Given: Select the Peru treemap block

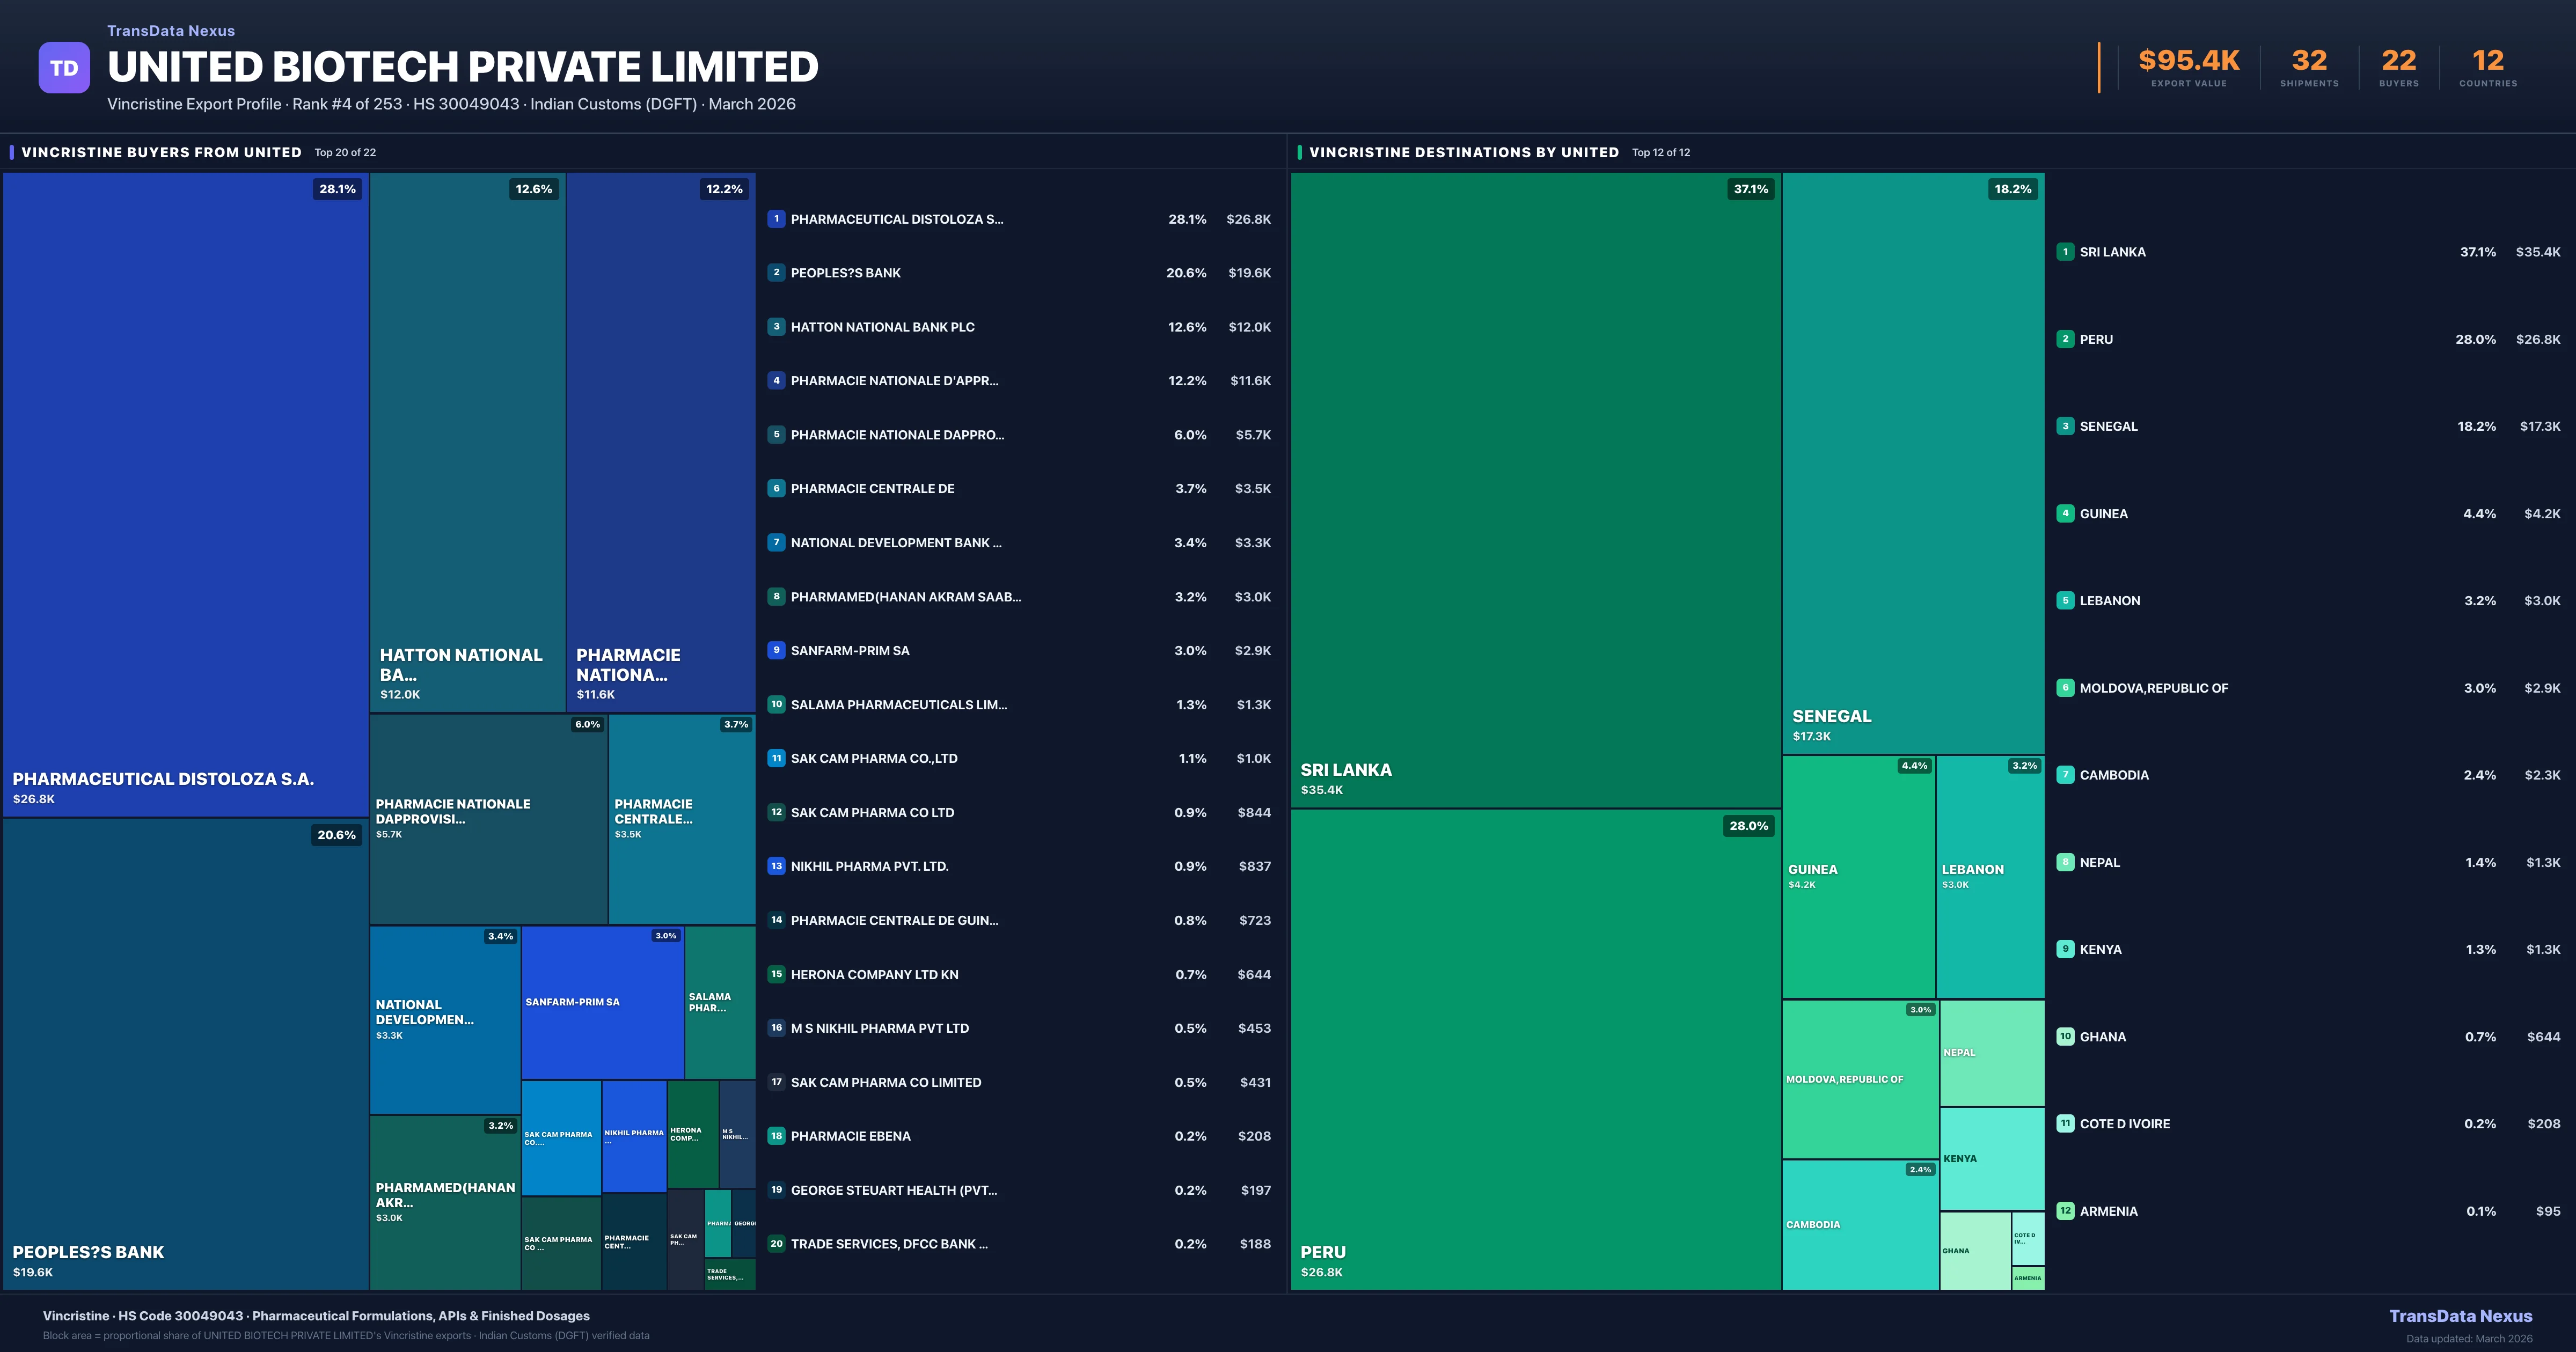Looking at the screenshot, I should point(1535,1050).
